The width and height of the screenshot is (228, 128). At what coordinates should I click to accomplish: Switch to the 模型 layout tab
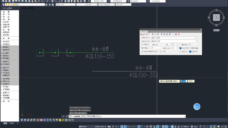[5, 123]
